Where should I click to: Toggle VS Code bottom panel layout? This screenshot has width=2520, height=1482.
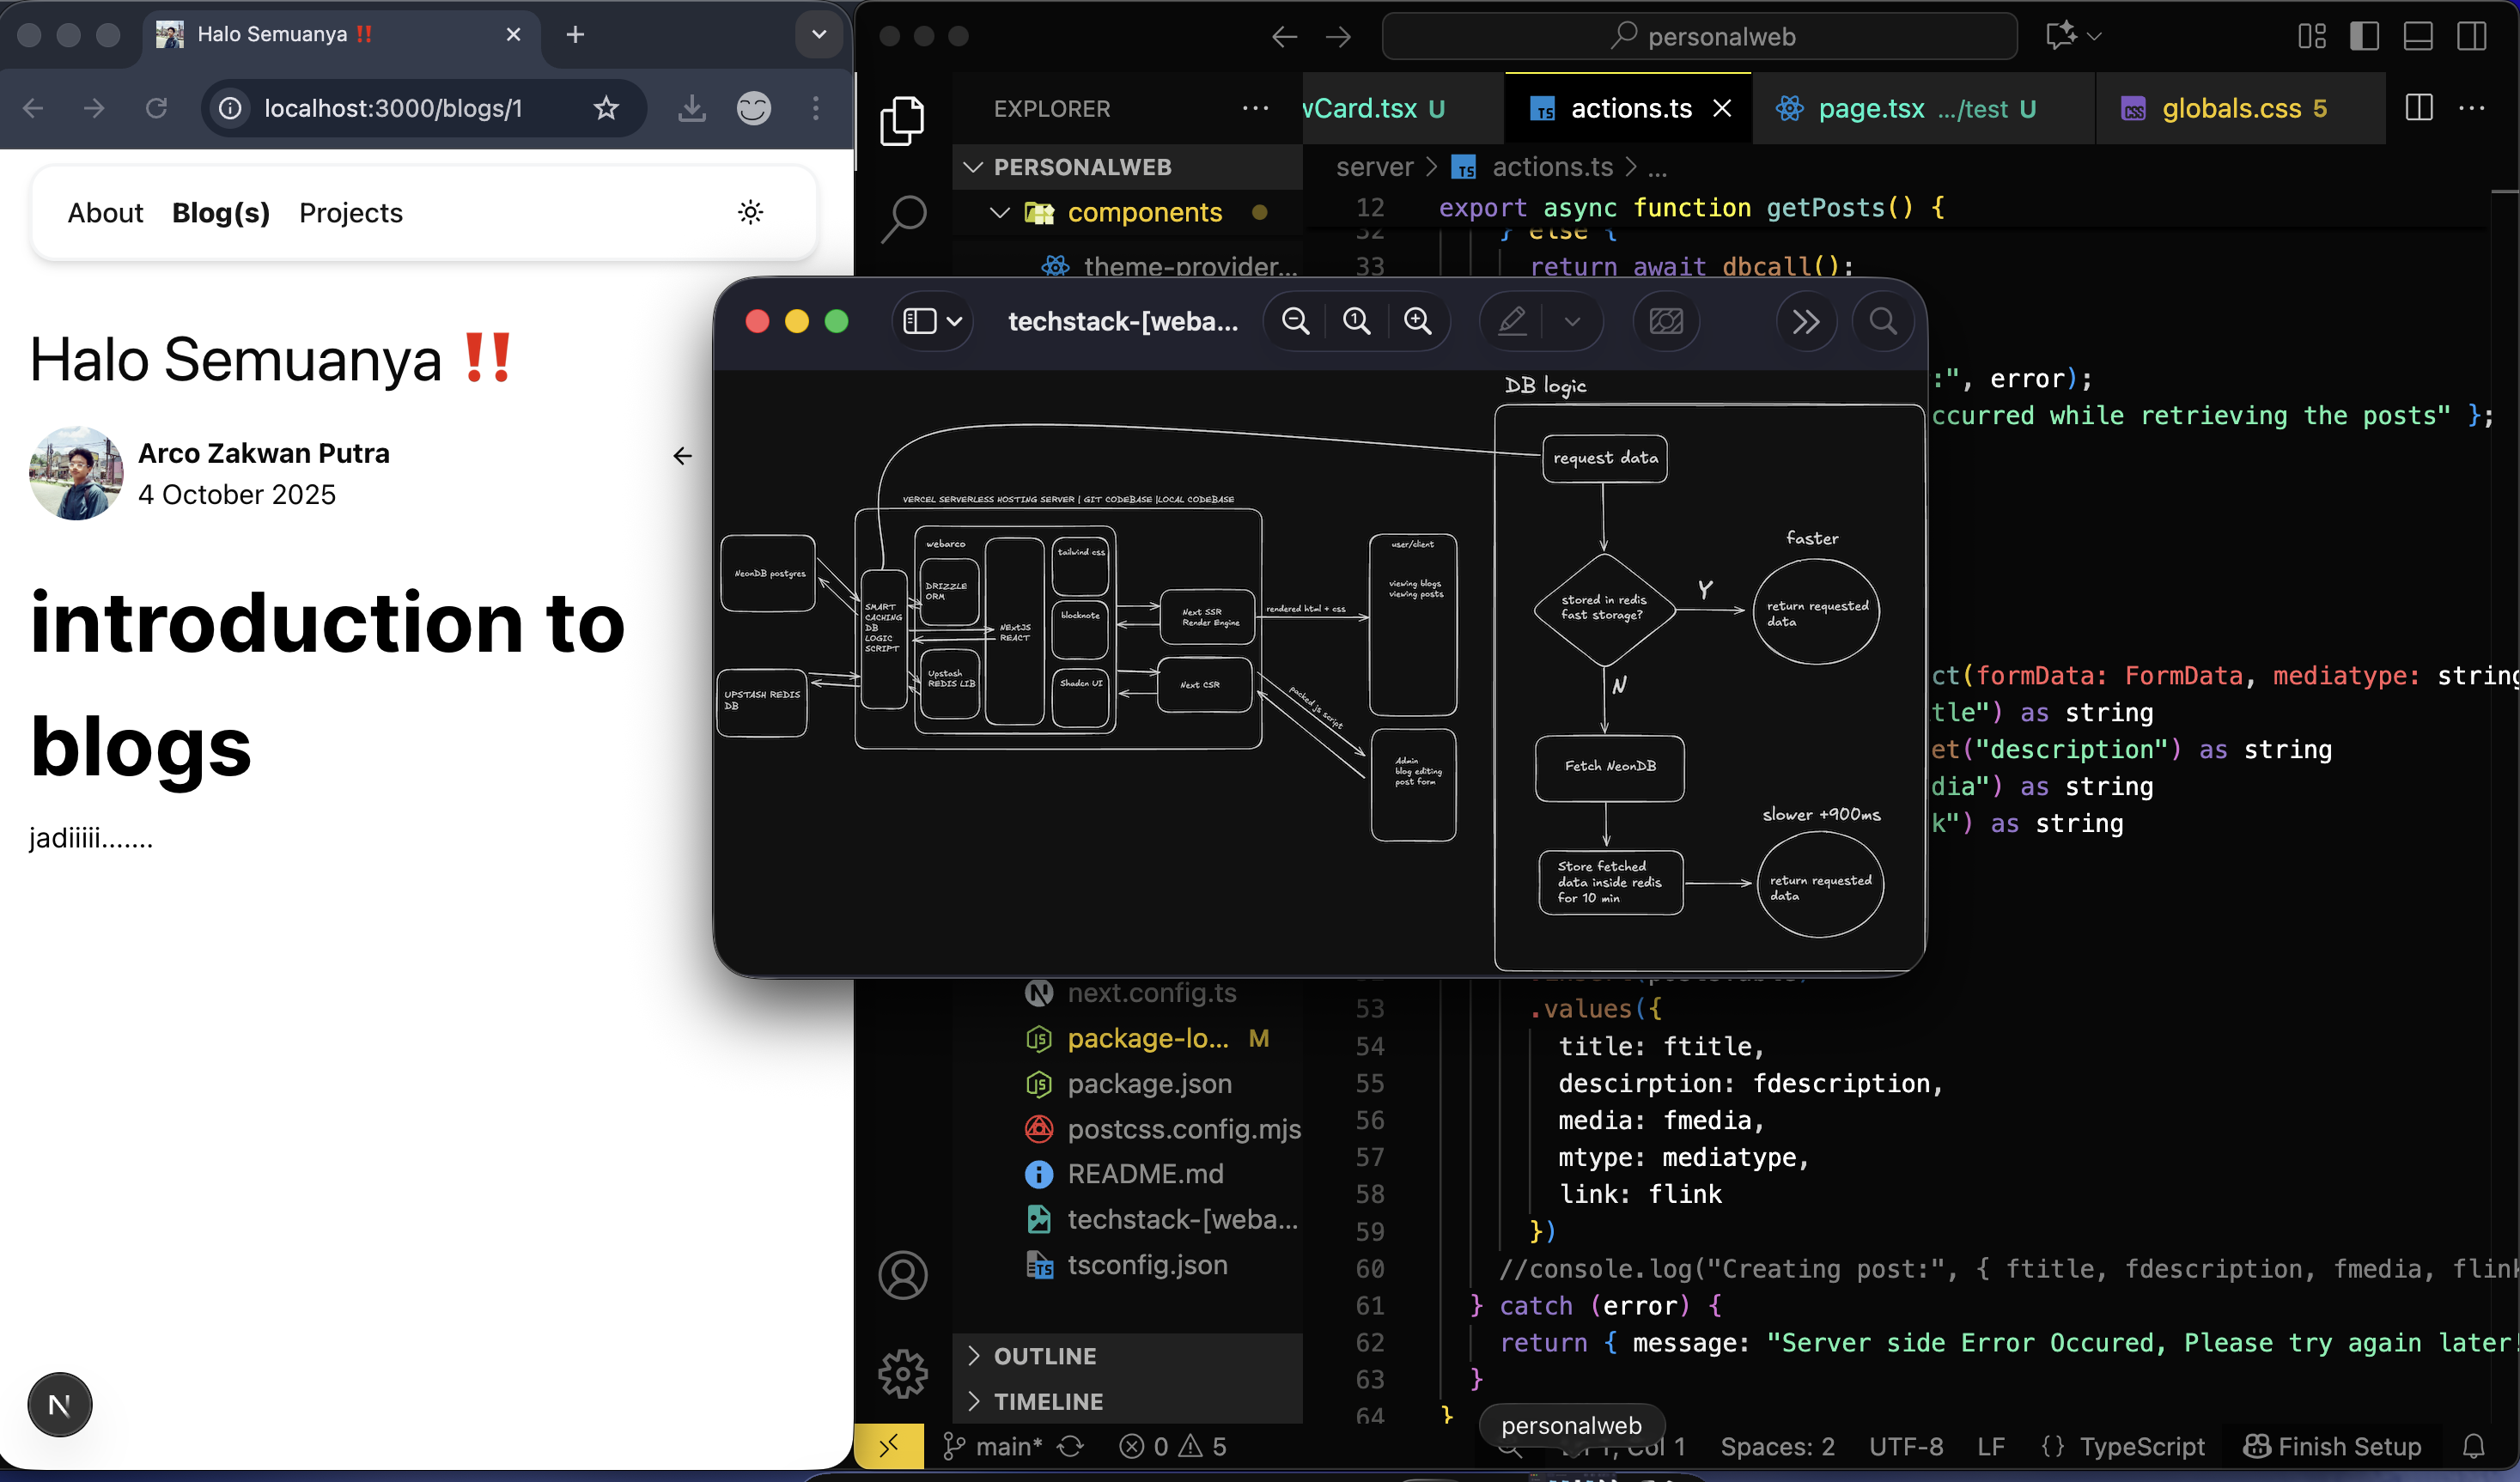[2417, 36]
